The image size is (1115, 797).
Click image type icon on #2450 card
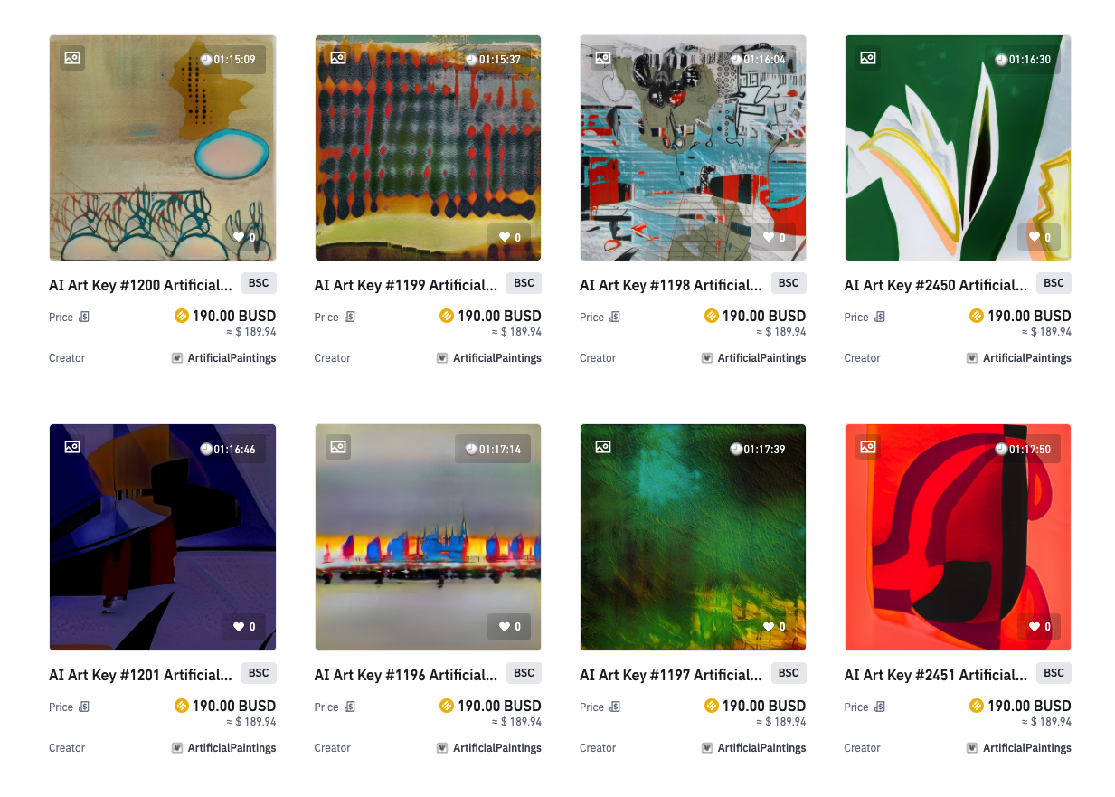tap(868, 58)
